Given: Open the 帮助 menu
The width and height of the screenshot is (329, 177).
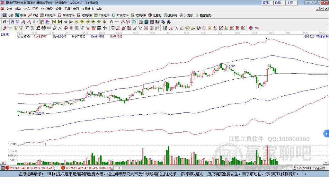Looking at the screenshot, I should (99, 9).
